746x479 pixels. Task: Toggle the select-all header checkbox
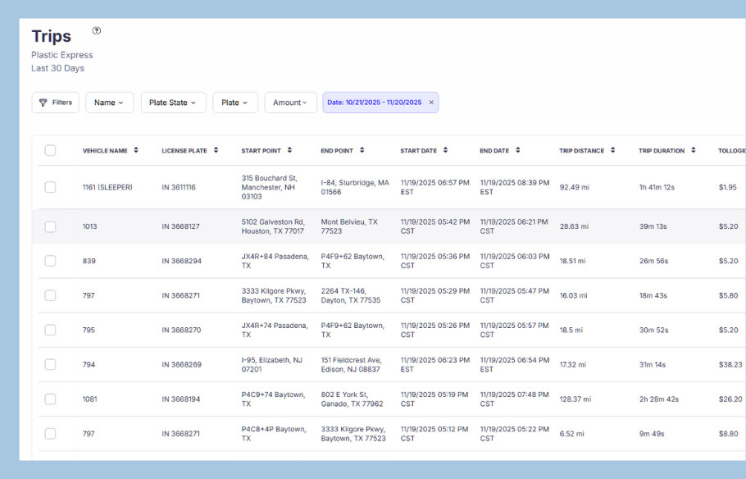coord(50,151)
